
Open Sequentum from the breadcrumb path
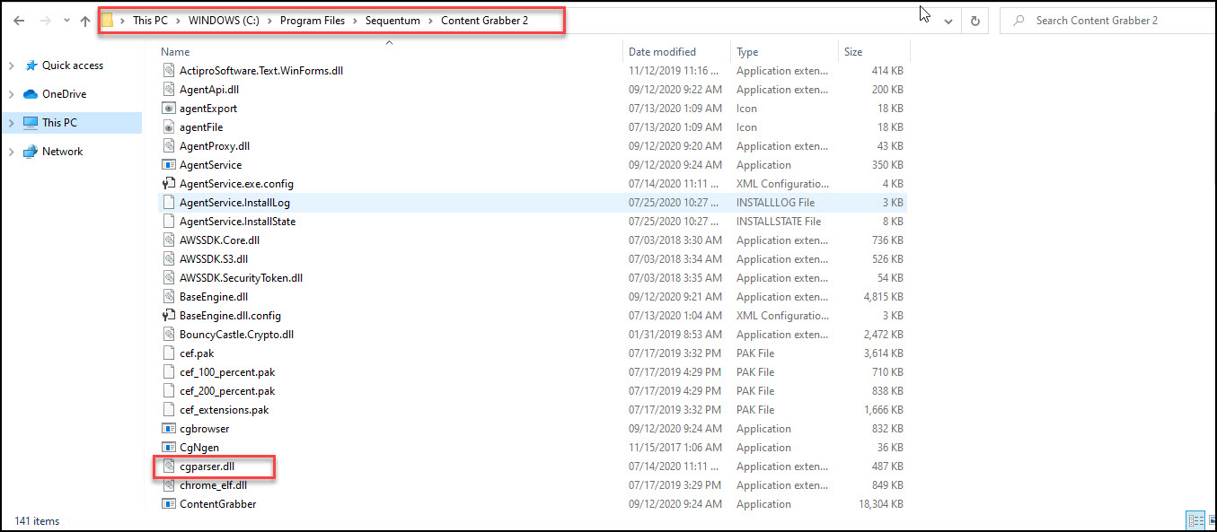point(392,20)
